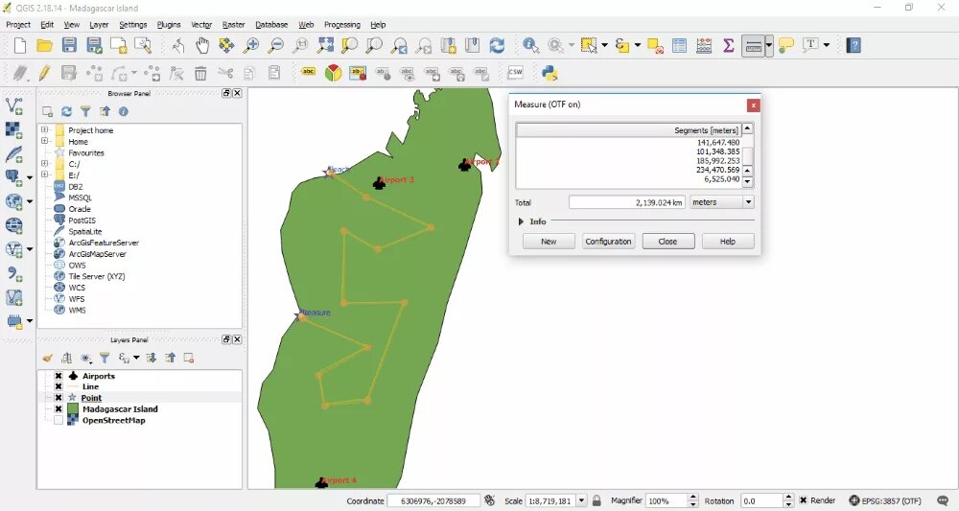Expand the Project home tree node
959x511 pixels.
coord(44,129)
